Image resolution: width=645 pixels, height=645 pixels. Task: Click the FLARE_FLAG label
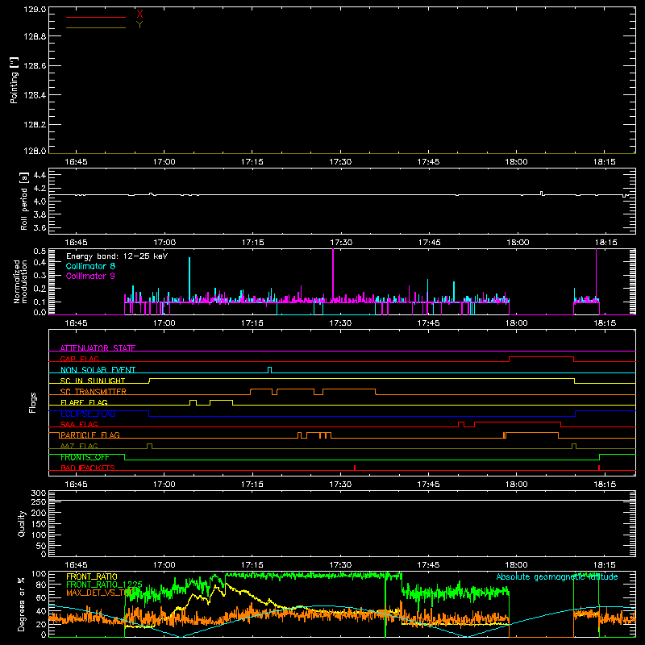(84, 402)
